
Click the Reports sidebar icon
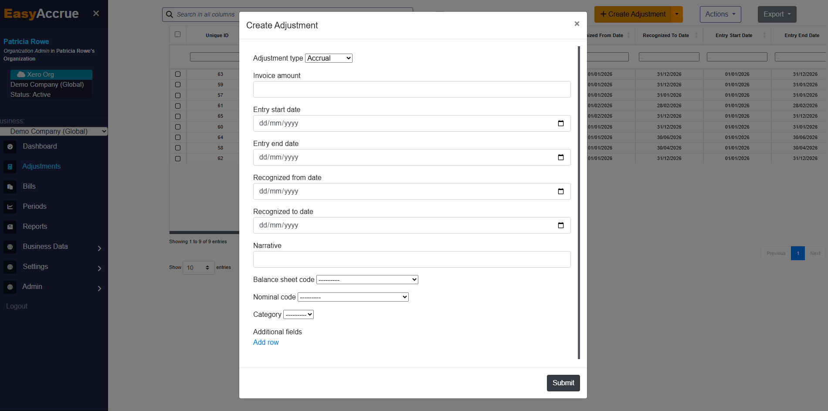pyautogui.click(x=10, y=227)
